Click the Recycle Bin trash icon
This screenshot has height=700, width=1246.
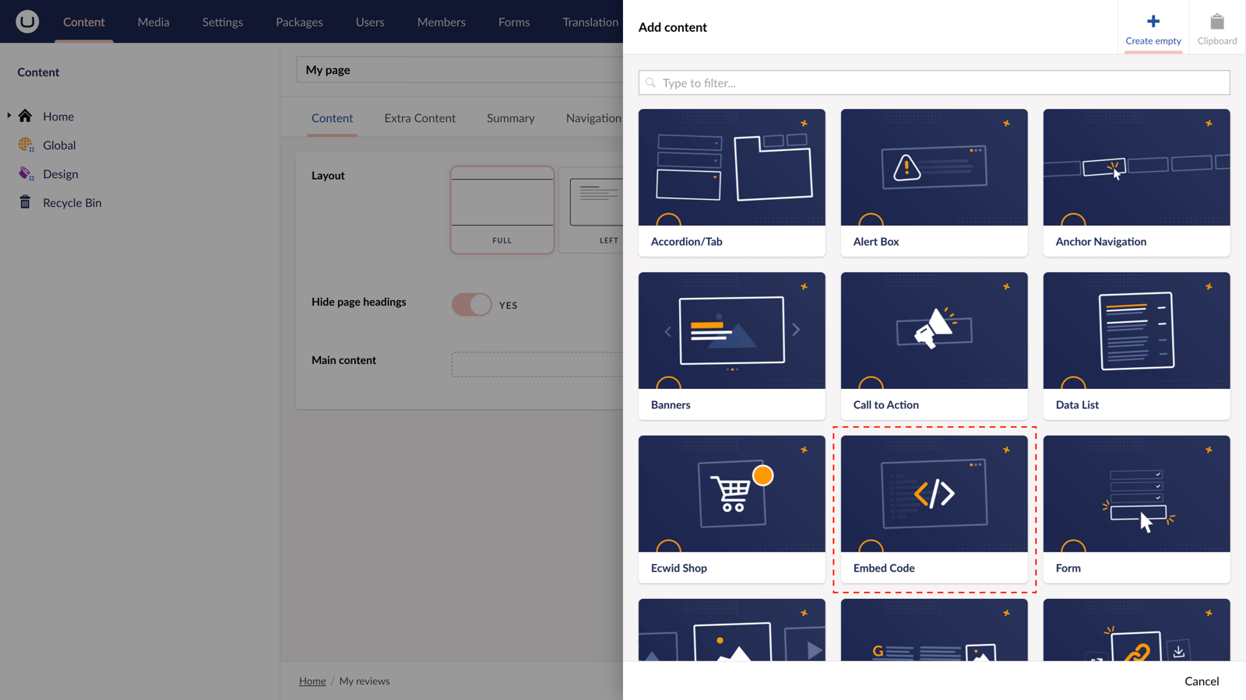tap(25, 202)
